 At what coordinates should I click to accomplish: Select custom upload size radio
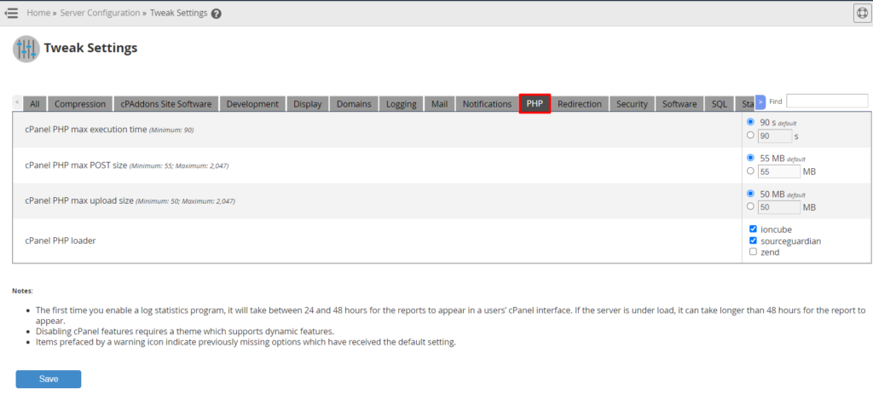click(x=750, y=206)
